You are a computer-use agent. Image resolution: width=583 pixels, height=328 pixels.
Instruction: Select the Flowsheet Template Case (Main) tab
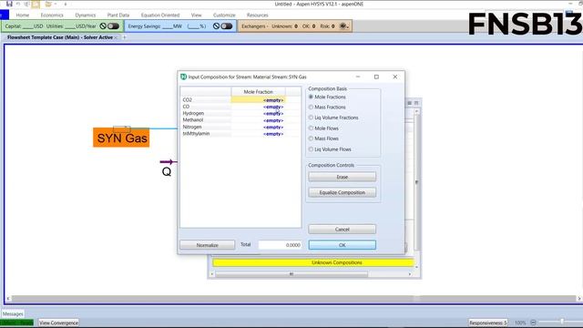tap(59, 37)
